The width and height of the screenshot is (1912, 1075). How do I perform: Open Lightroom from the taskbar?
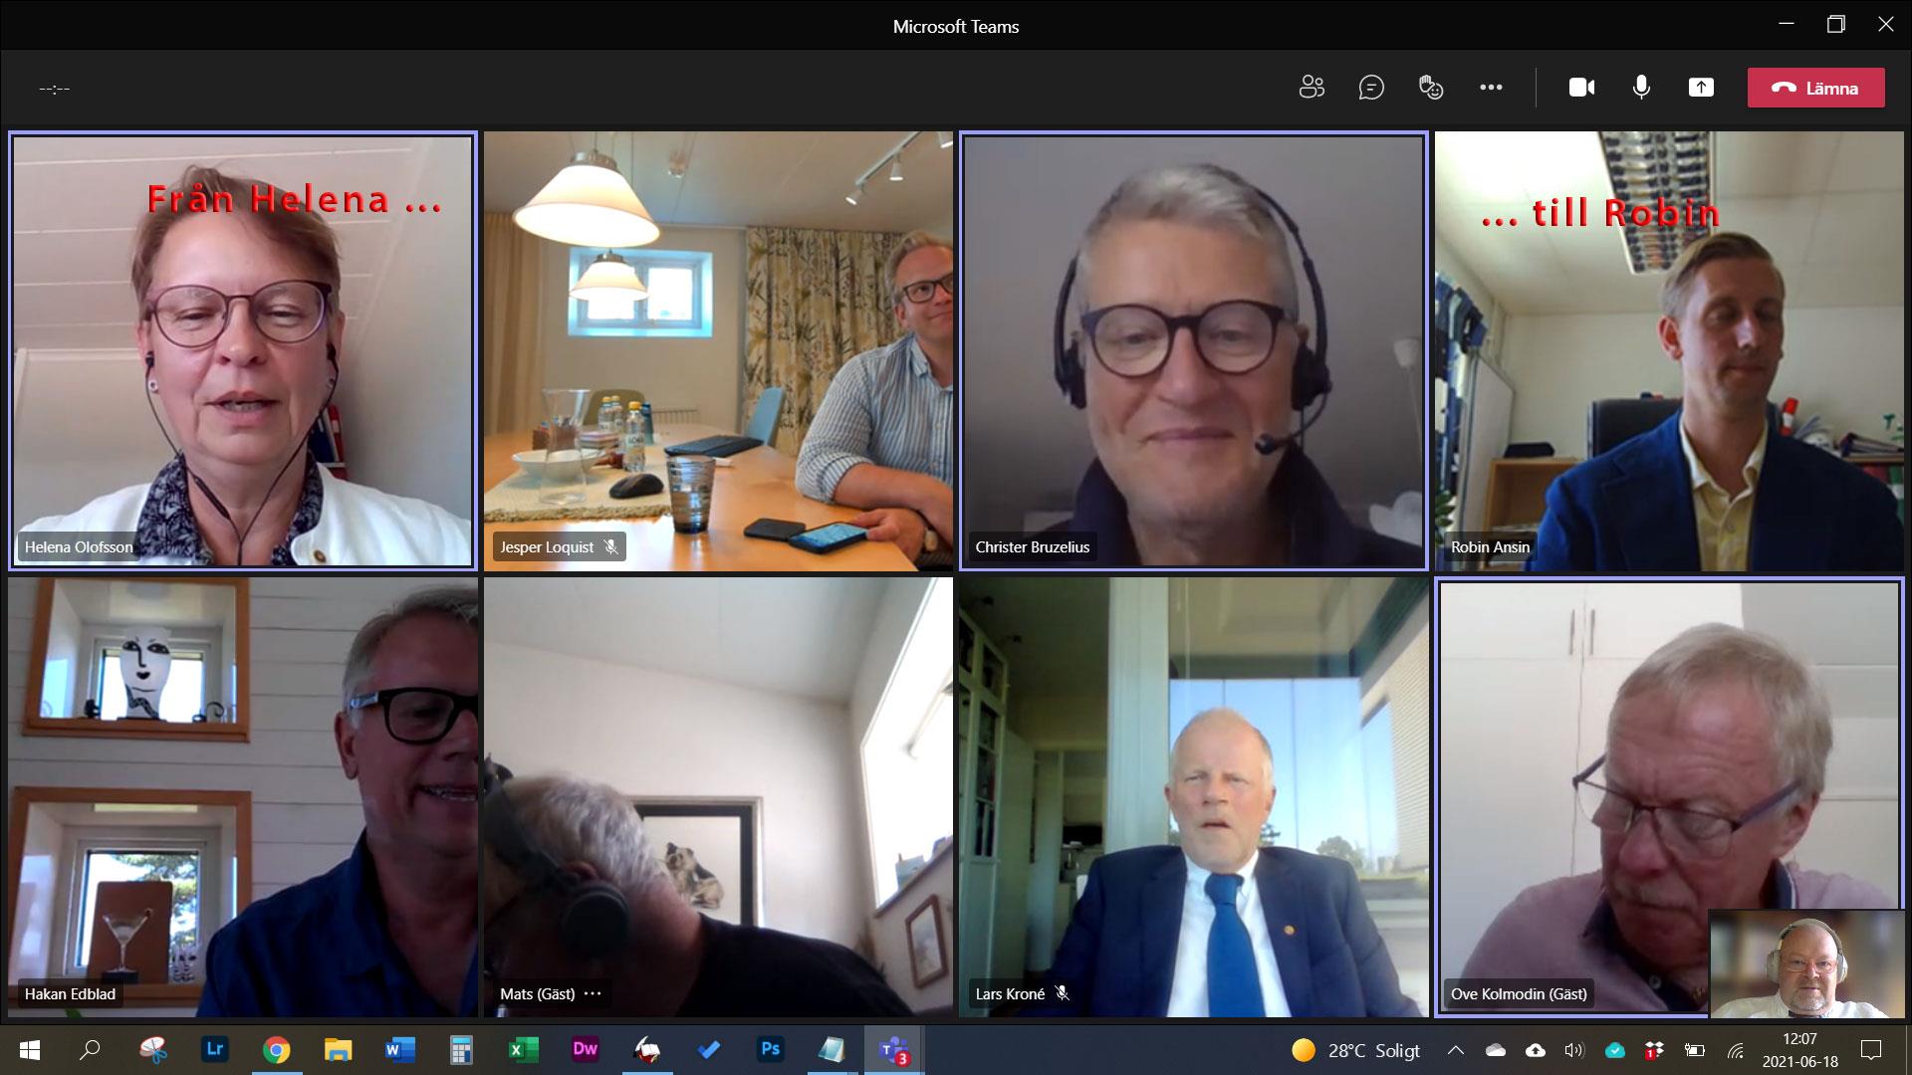pos(214,1049)
